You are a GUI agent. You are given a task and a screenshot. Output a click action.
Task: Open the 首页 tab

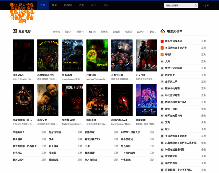tap(43, 5)
